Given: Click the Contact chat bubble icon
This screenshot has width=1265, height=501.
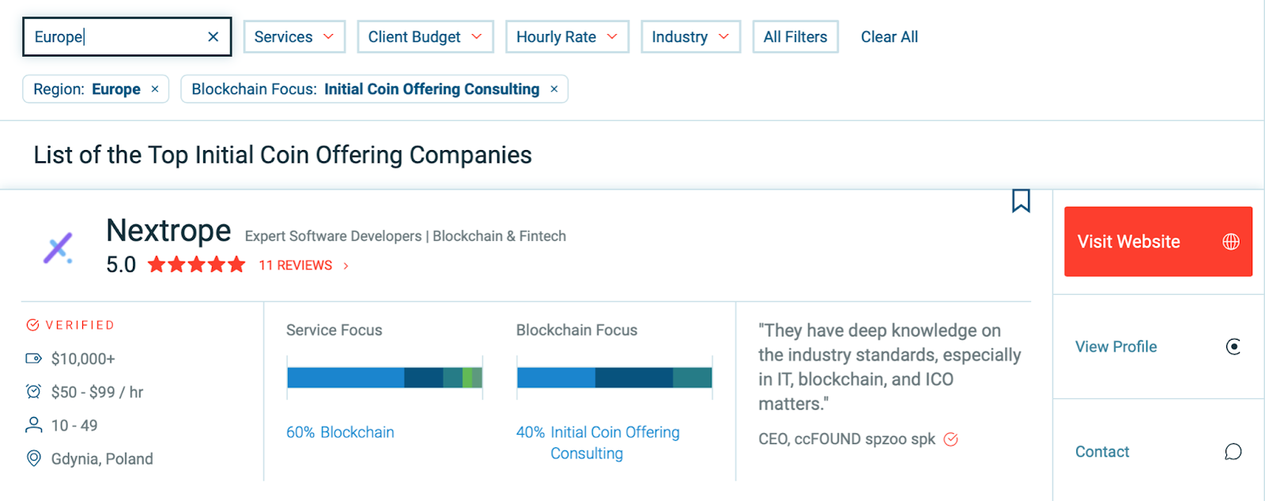Looking at the screenshot, I should point(1233,452).
